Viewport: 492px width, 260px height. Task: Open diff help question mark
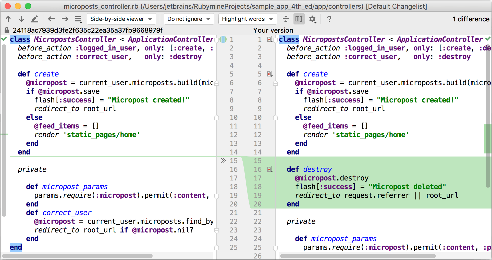pyautogui.click(x=329, y=19)
